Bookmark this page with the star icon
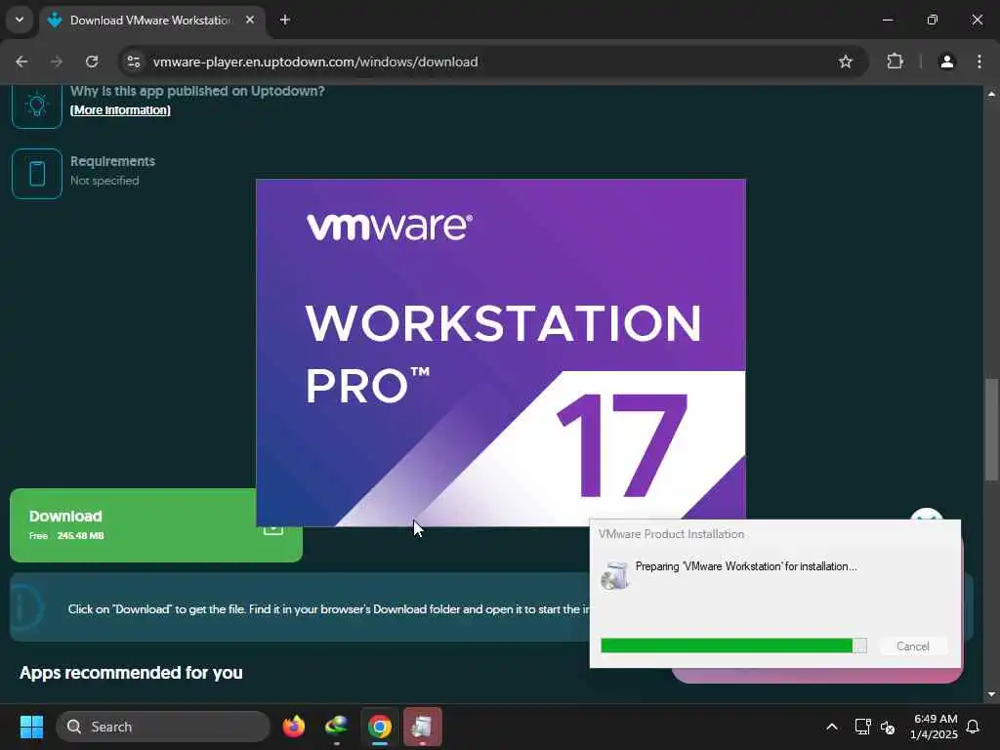The width and height of the screenshot is (1000, 750). click(x=845, y=62)
